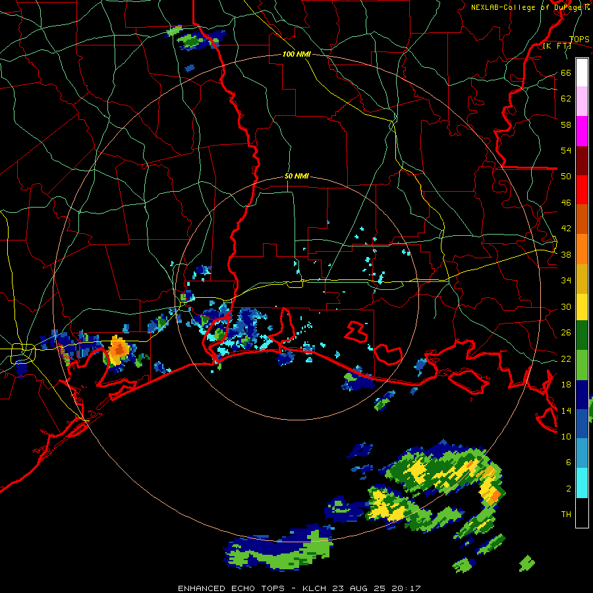Screen dimensions: 593x593
Task: Pick the yellow legend swatch
Action: [x=582, y=307]
